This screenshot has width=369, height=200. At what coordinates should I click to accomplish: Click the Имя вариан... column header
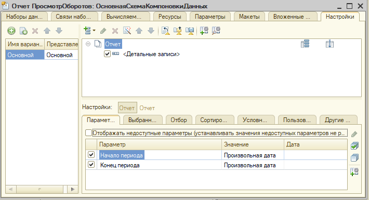[x=25, y=44]
